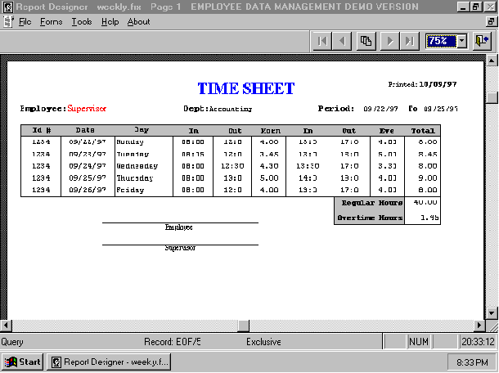
Task: Click the Record: EOF/5 status text
Action: (172, 342)
